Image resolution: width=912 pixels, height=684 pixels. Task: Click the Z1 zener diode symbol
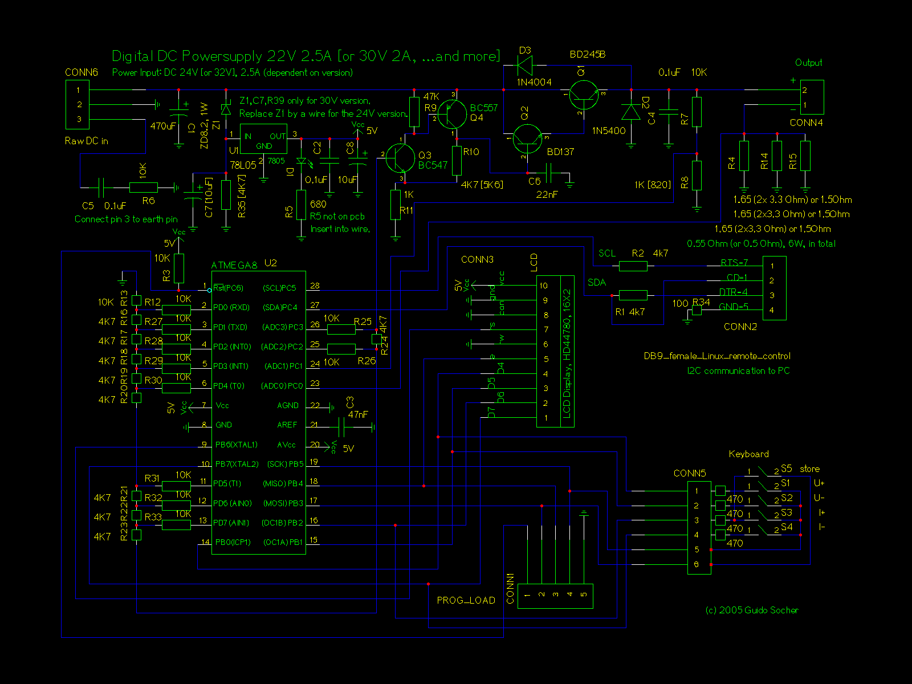coord(226,109)
